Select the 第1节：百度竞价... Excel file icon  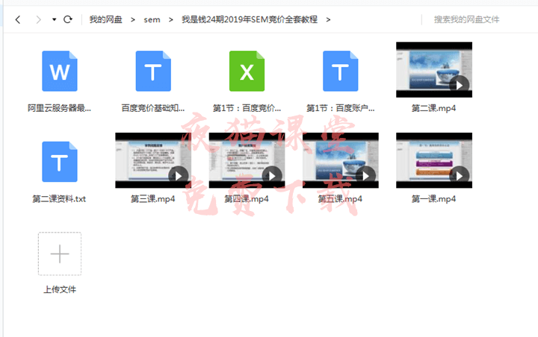(247, 72)
